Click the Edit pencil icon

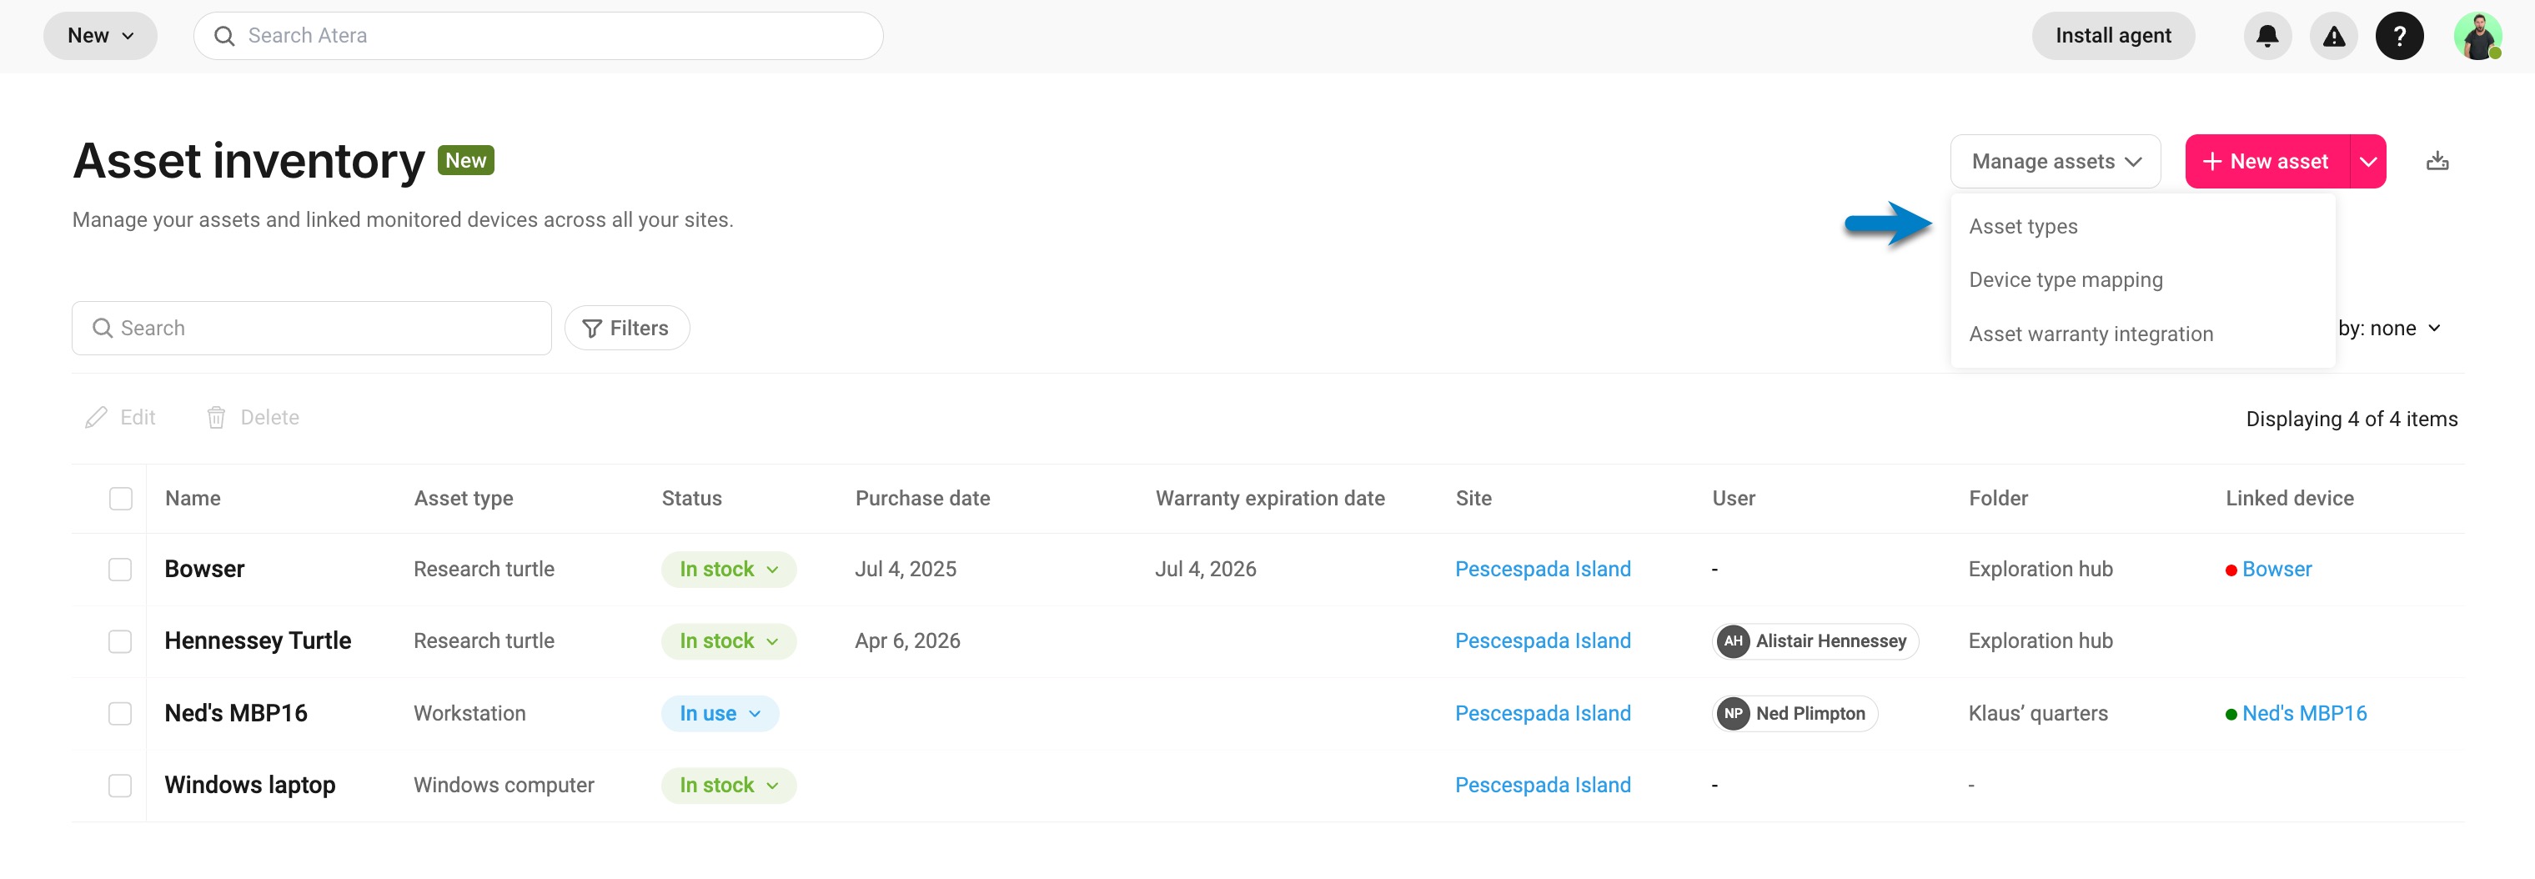(x=97, y=417)
